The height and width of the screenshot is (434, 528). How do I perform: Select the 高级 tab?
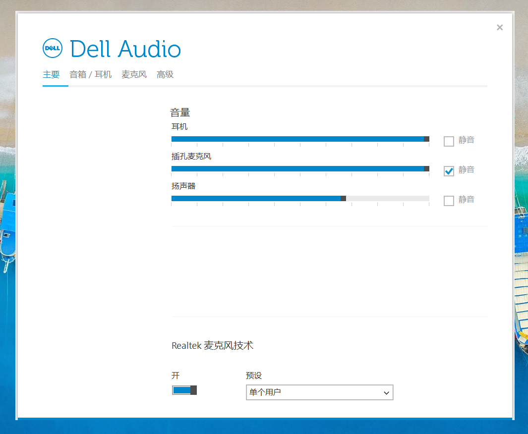165,75
